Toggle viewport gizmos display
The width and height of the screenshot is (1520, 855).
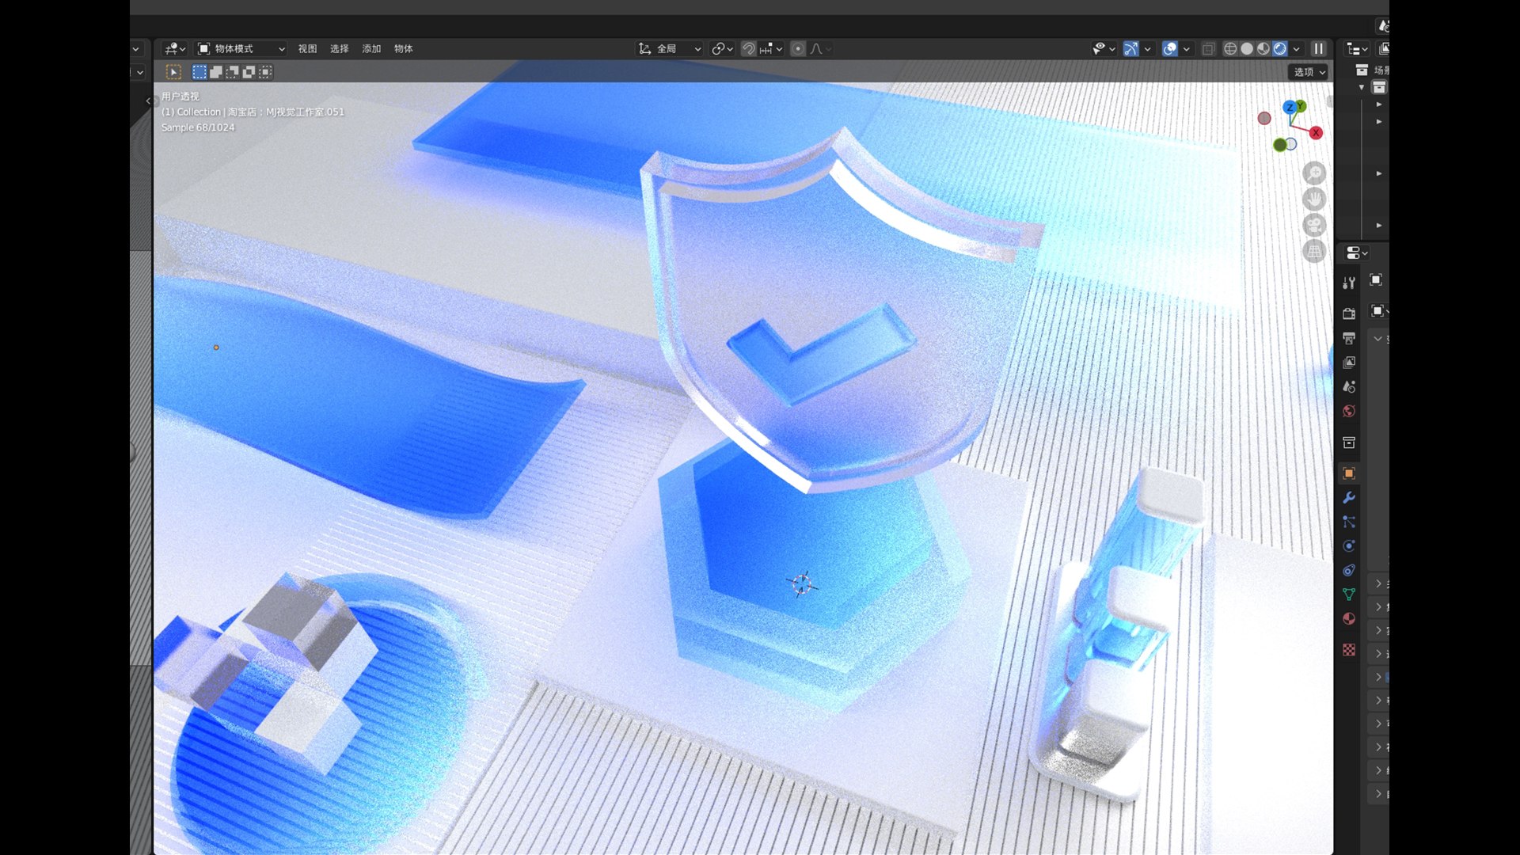click(1131, 49)
